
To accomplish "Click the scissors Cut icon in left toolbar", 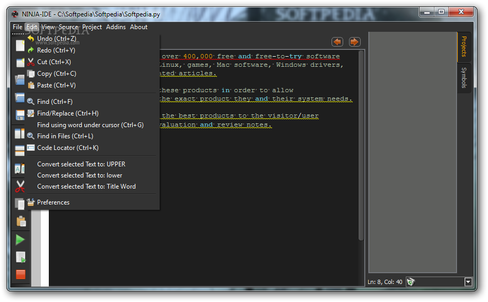I will (20, 186).
